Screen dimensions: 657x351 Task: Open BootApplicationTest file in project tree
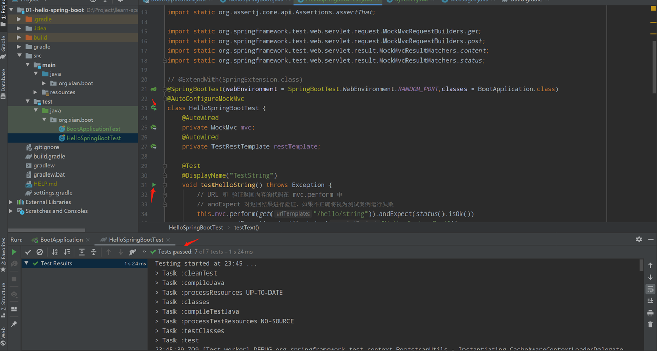coord(93,129)
